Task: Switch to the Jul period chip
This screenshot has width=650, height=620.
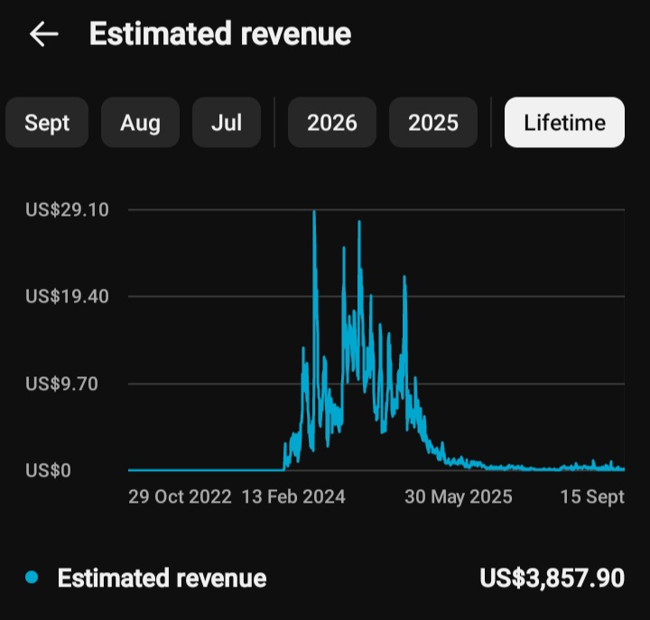Action: tap(227, 123)
